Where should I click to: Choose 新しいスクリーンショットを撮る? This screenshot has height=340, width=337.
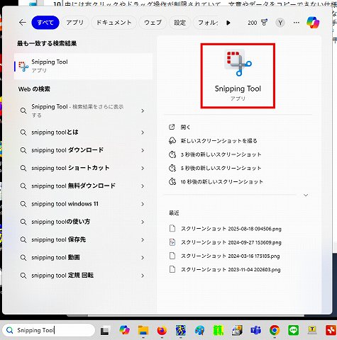(x=213, y=141)
